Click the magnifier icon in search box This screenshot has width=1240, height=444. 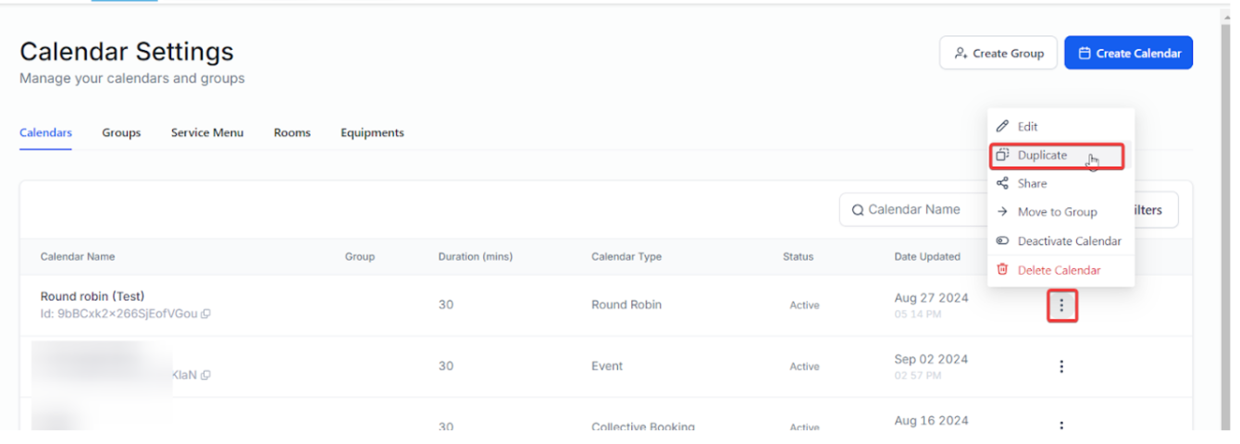(x=858, y=210)
